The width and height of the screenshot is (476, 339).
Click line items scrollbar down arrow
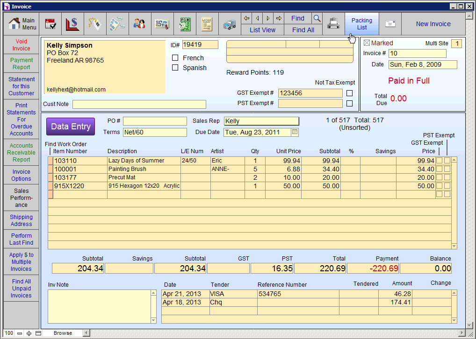click(454, 246)
